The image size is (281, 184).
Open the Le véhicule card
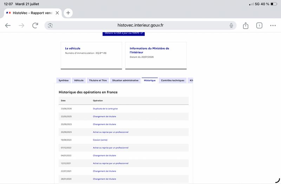91,55
